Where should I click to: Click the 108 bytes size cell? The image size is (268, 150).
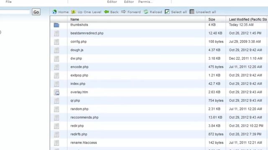click(x=216, y=42)
